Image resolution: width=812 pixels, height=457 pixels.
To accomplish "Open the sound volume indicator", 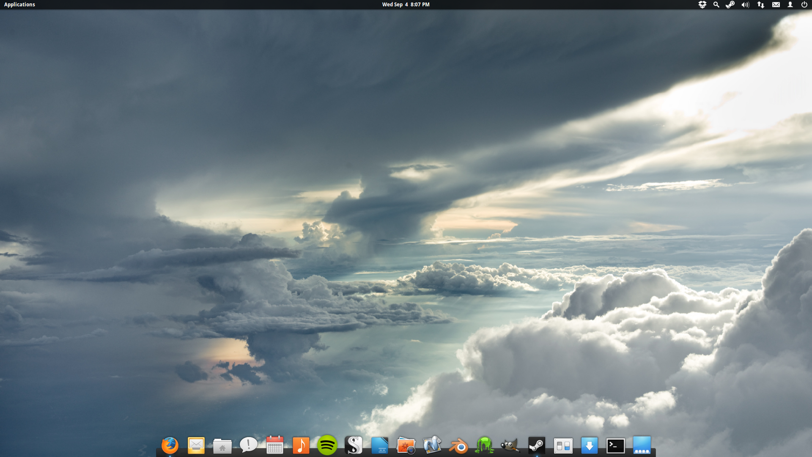I will pos(745,5).
